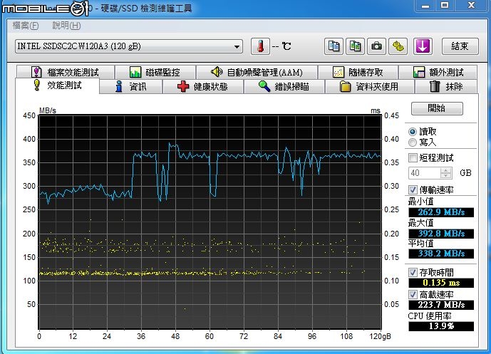Click the access time 0.135 ms value

(441, 283)
